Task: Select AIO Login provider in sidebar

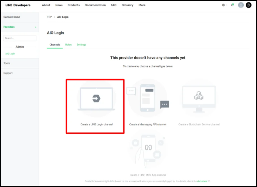Action: (10, 54)
